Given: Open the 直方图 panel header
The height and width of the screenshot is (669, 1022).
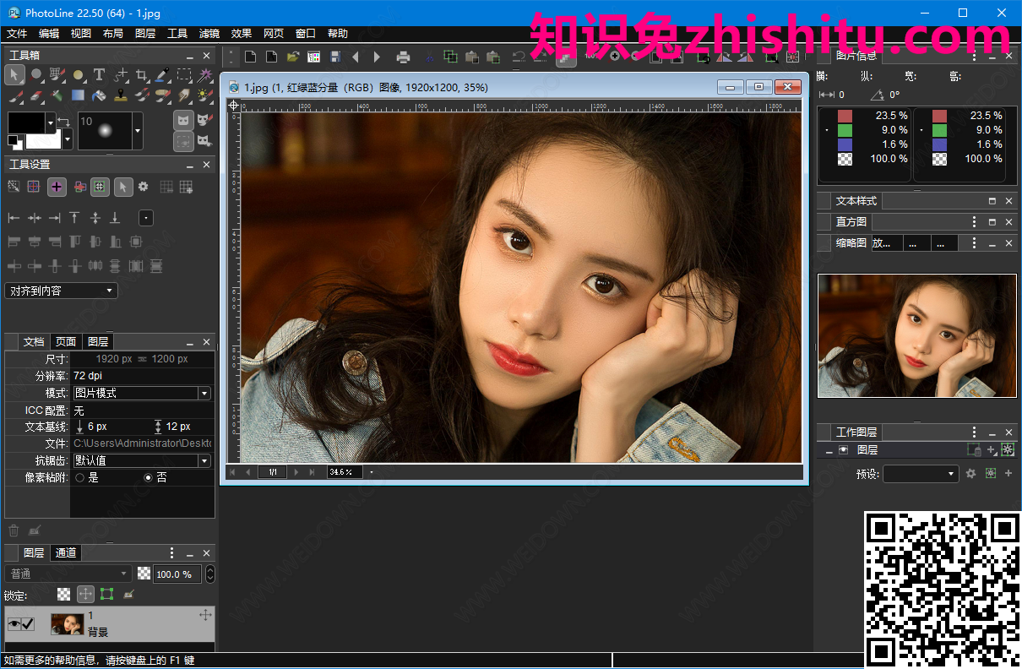Looking at the screenshot, I should [x=851, y=221].
